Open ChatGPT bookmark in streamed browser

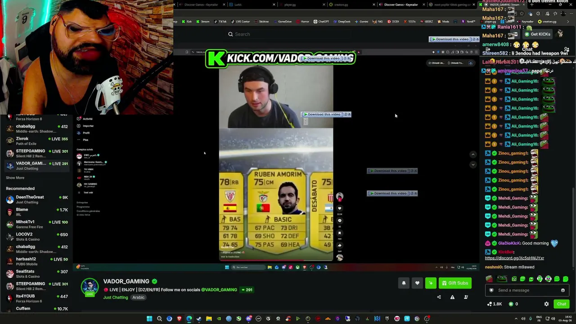coord(321,22)
